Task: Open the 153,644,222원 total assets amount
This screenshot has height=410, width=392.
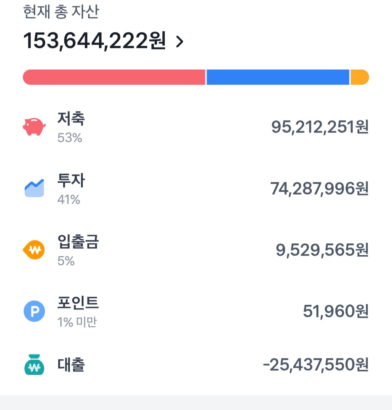Action: pos(94,41)
